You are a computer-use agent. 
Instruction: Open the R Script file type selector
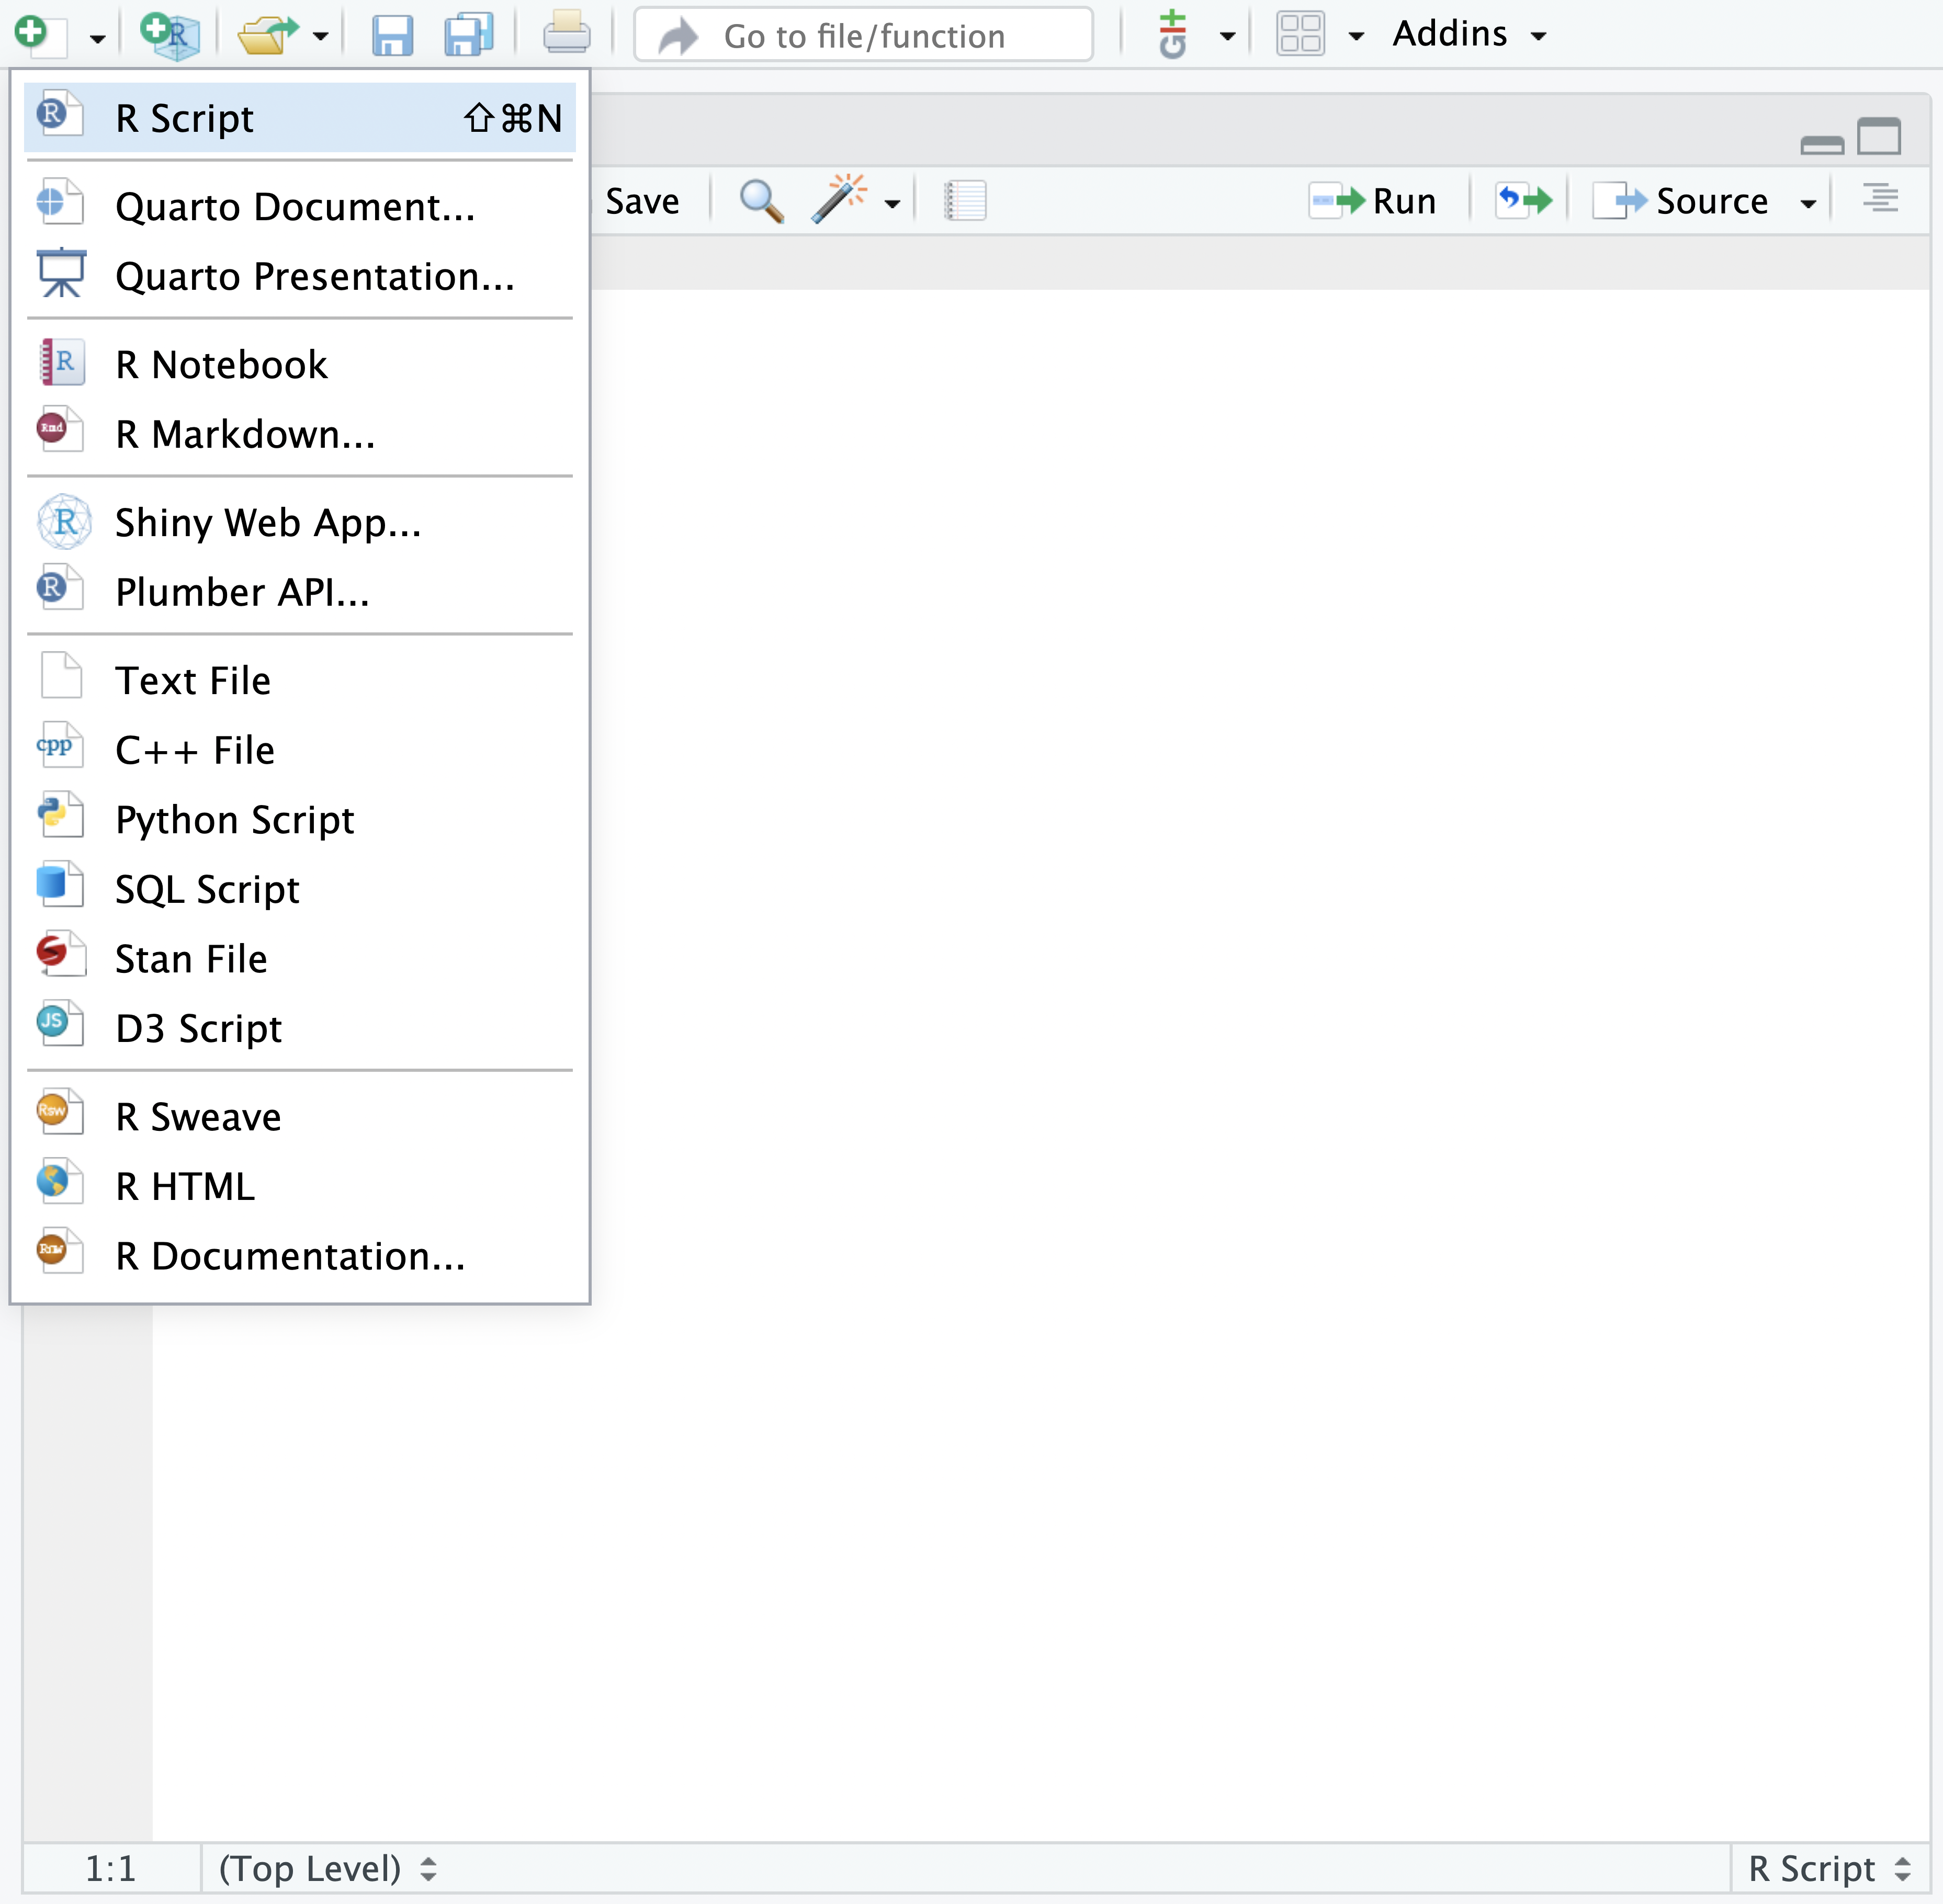click(x=1829, y=1868)
